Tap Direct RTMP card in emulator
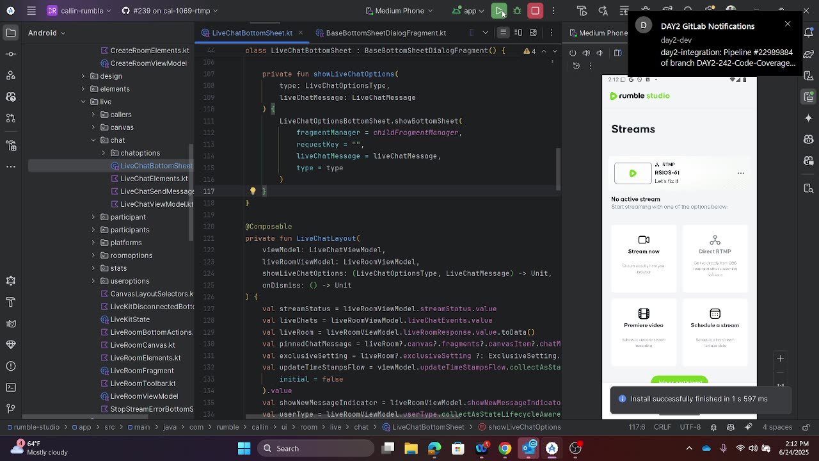Viewport: 819px width, 461px height. [x=715, y=258]
